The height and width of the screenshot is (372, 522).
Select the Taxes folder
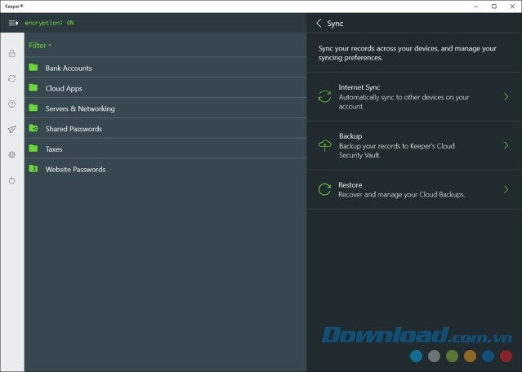pyautogui.click(x=54, y=149)
